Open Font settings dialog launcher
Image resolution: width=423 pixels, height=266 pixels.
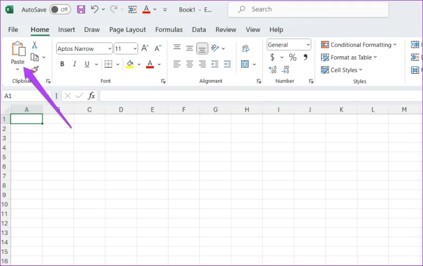[x=163, y=81]
